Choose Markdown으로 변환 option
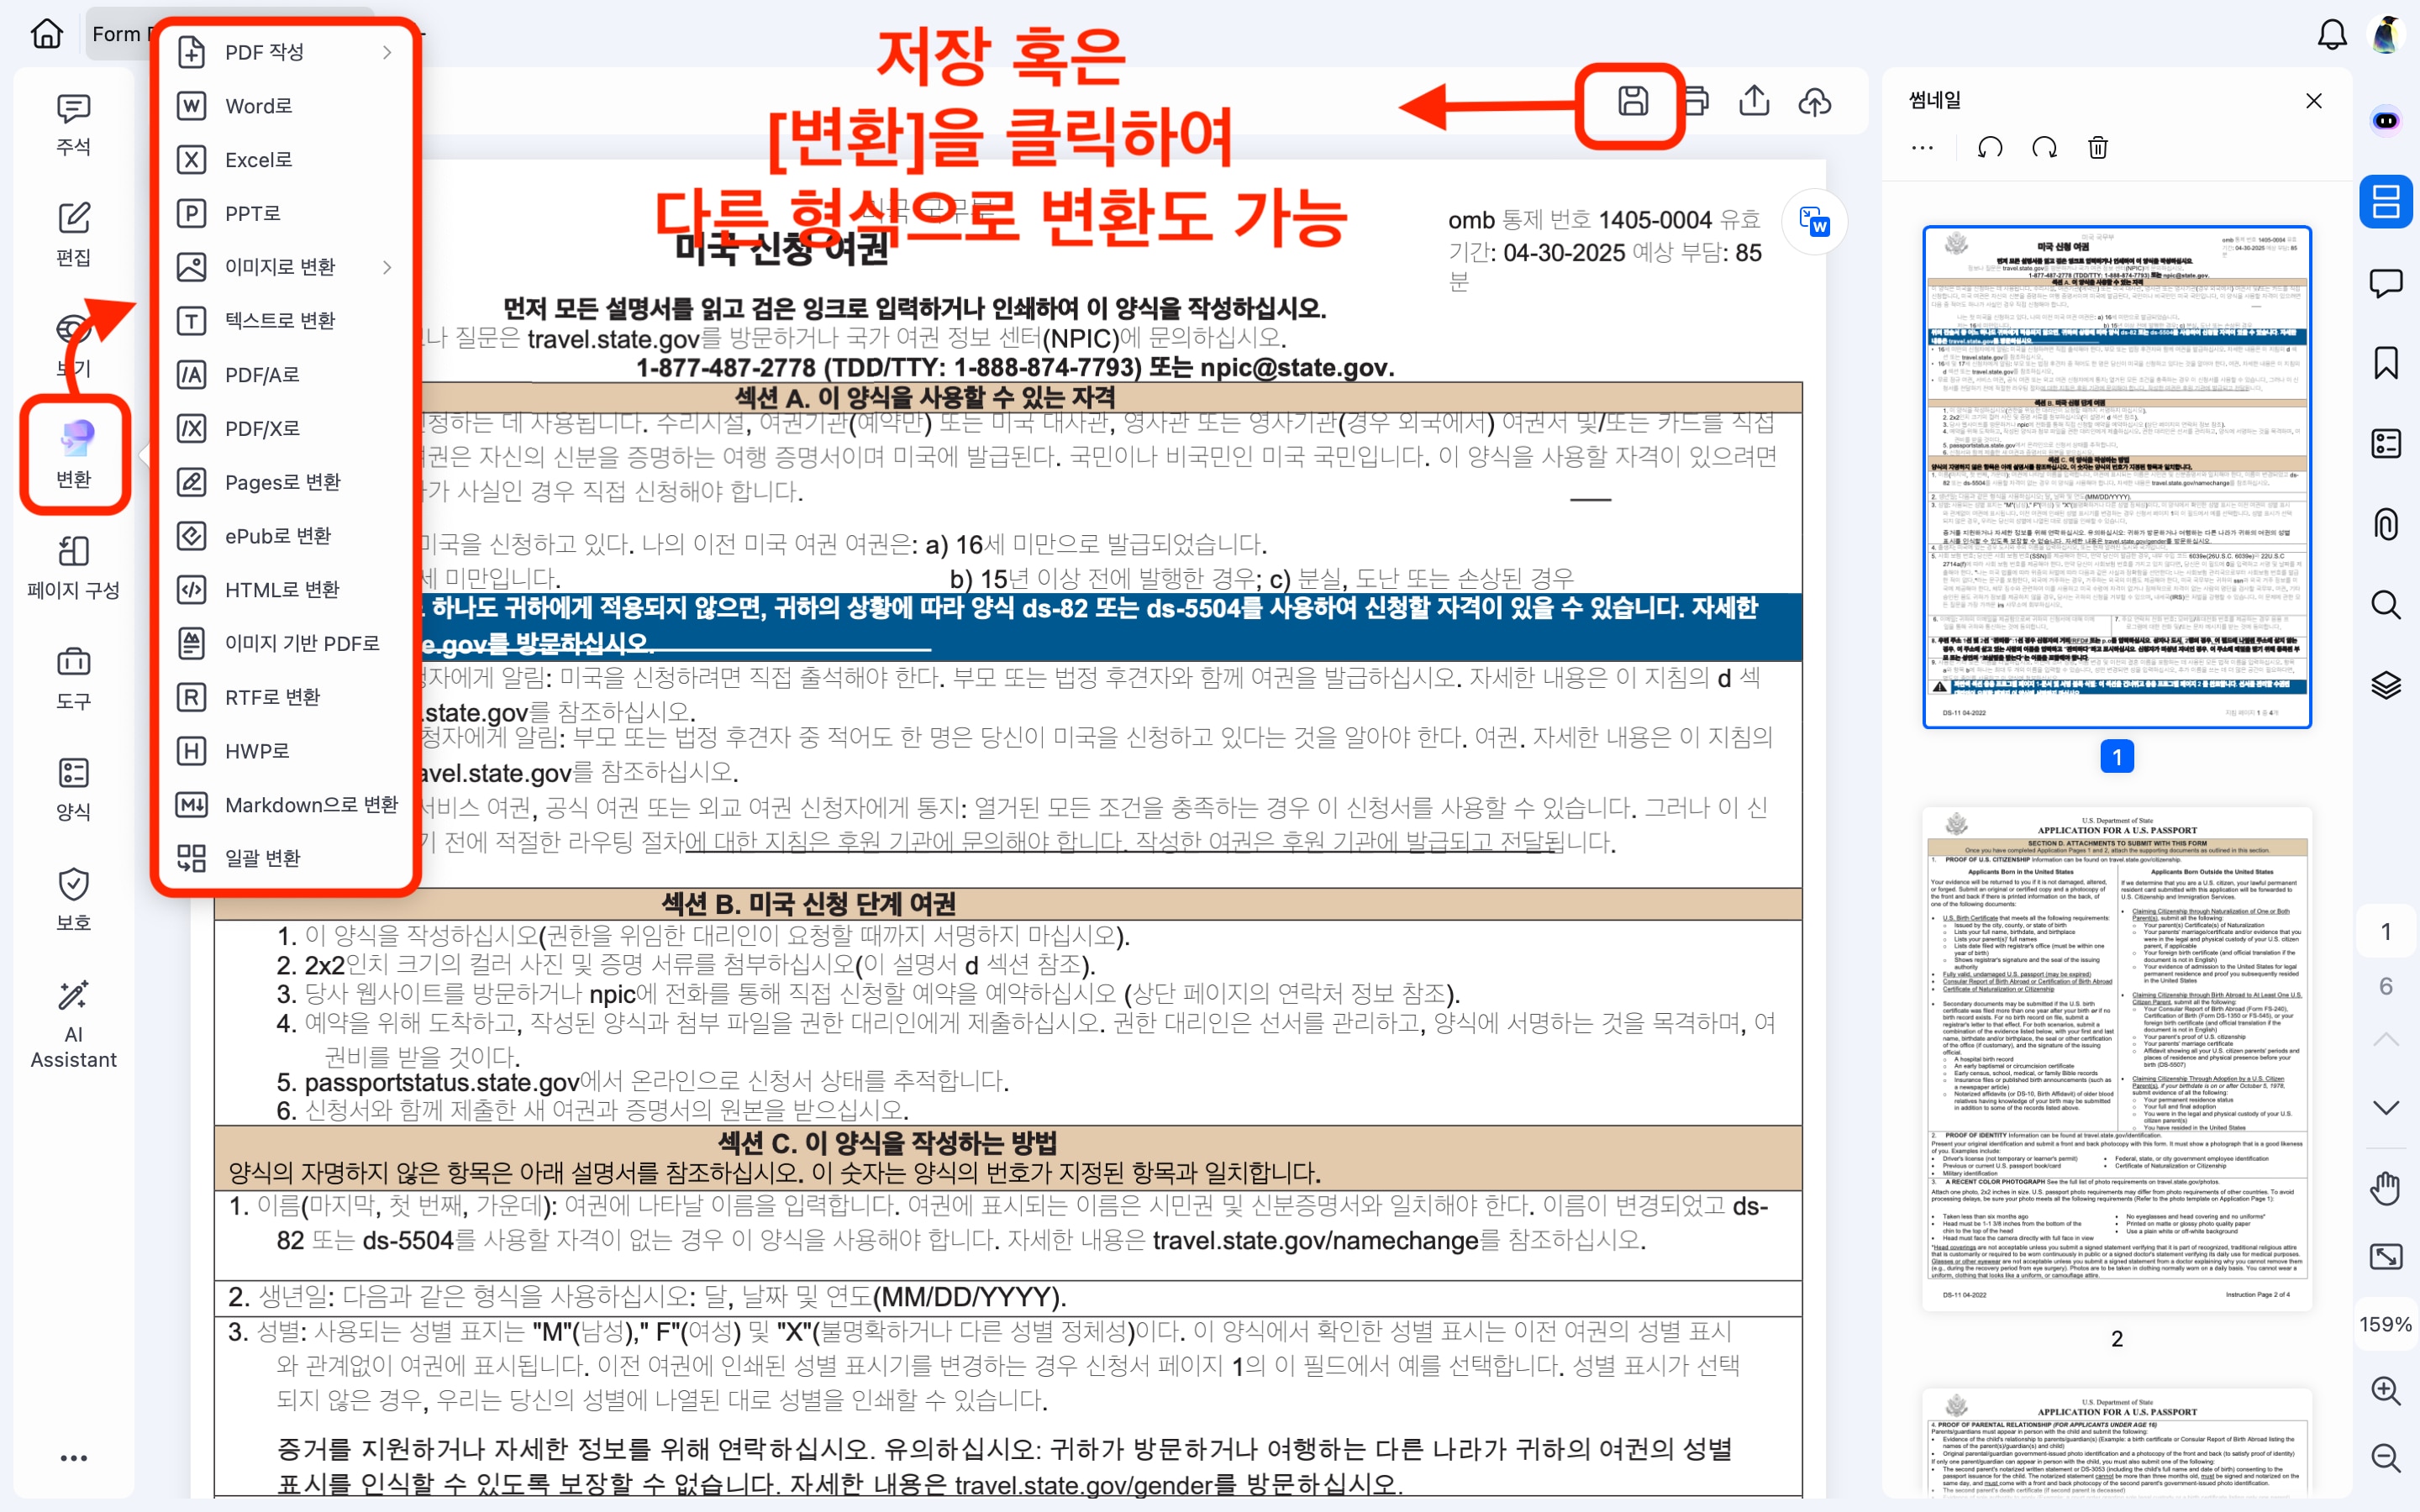 (x=285, y=805)
